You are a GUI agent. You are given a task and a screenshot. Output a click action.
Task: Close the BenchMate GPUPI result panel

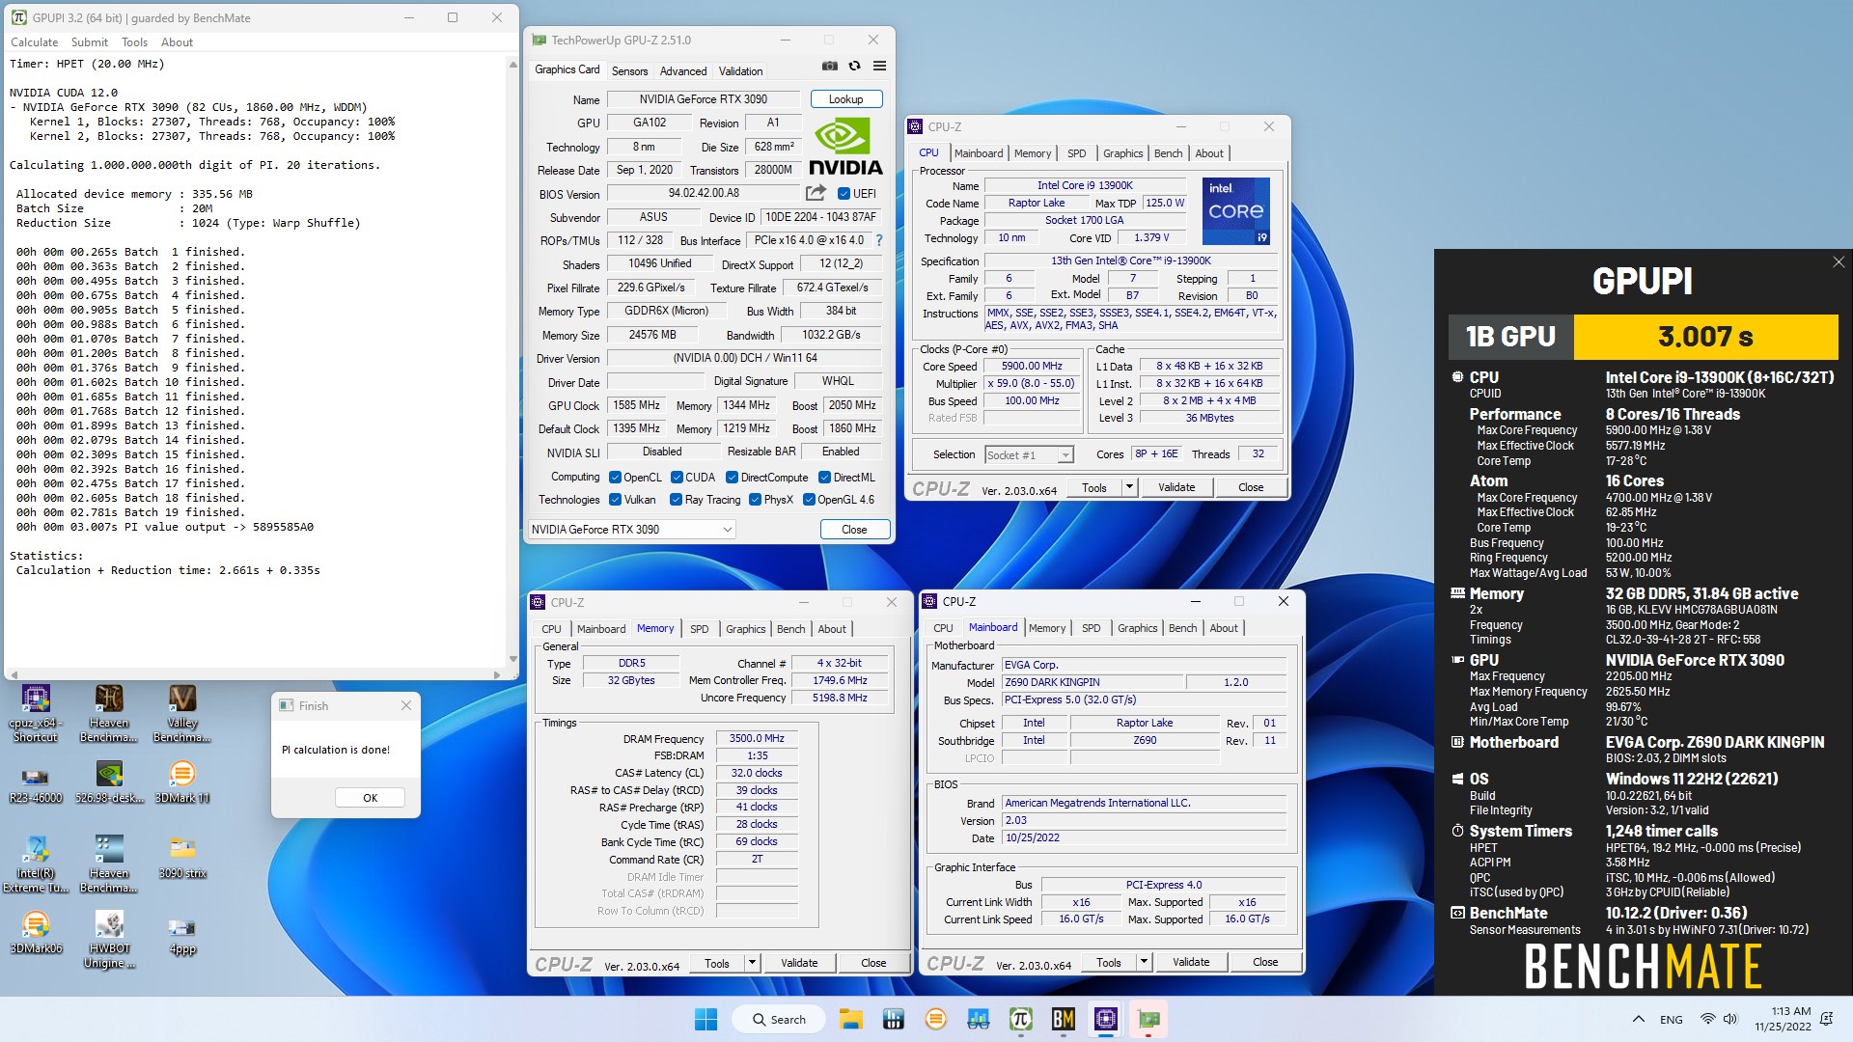pos(1838,262)
